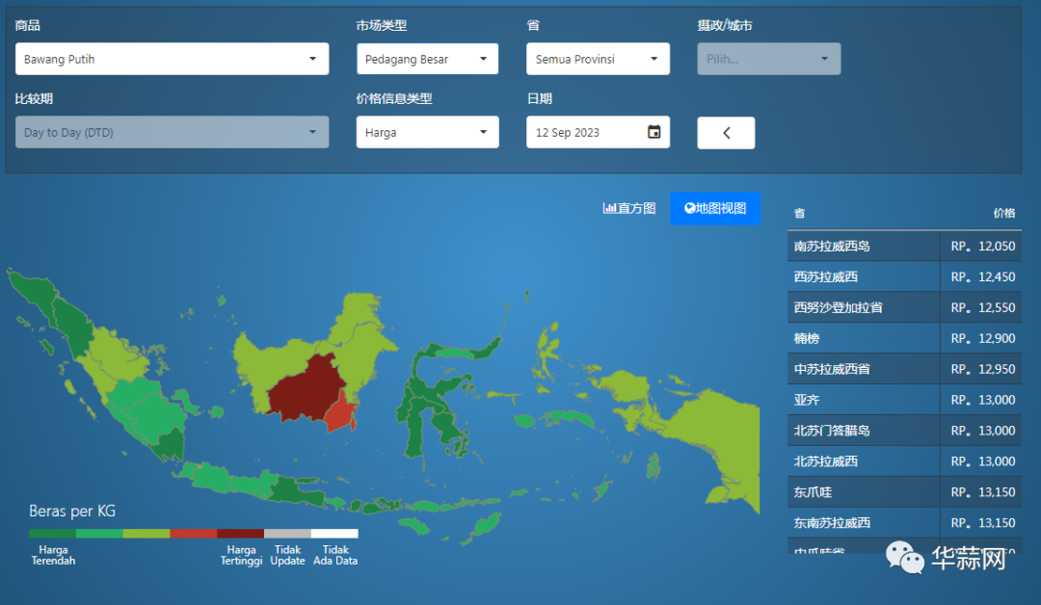Viewport: 1041px width, 605px height.
Task: Select the 西努沙登加拉省 table row
Action: click(x=904, y=308)
